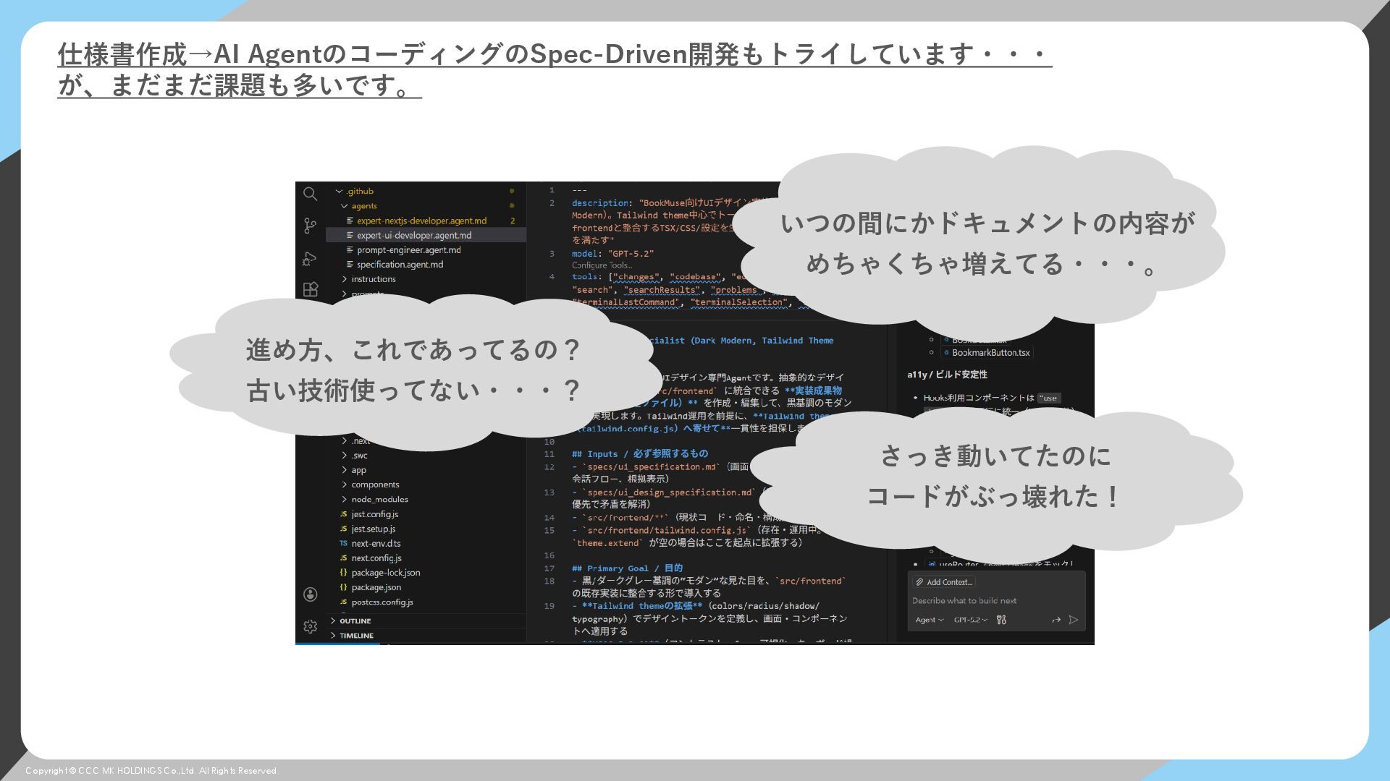Click the Configure Tools code lens link

pos(602,265)
